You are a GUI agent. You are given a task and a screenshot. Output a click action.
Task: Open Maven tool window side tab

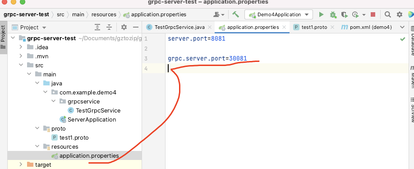pos(412,77)
